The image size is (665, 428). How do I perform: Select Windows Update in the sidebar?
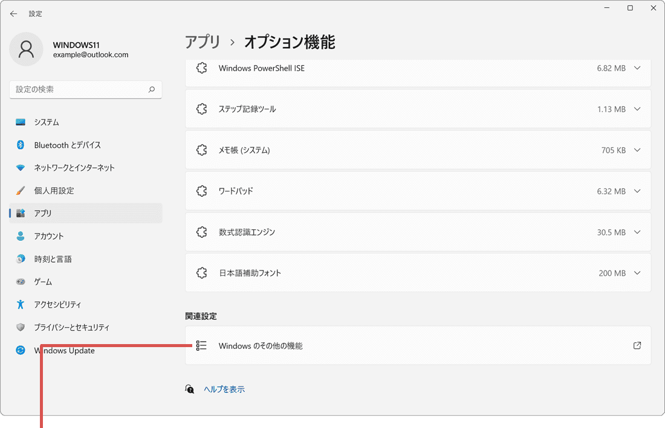click(63, 350)
